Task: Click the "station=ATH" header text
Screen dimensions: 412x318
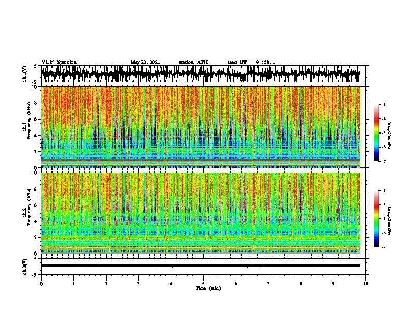Action: 193,62
